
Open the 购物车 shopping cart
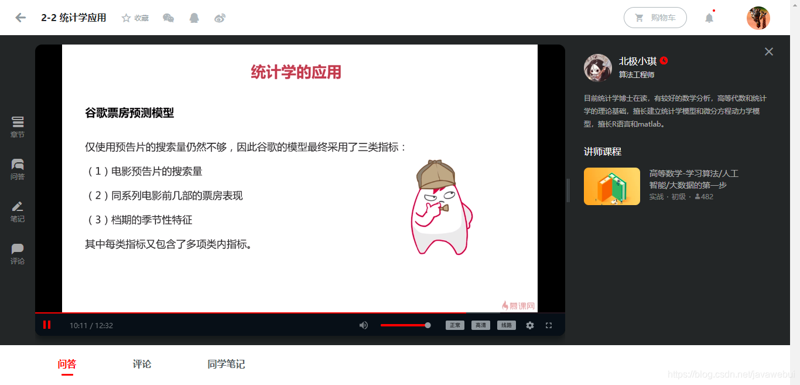point(655,18)
